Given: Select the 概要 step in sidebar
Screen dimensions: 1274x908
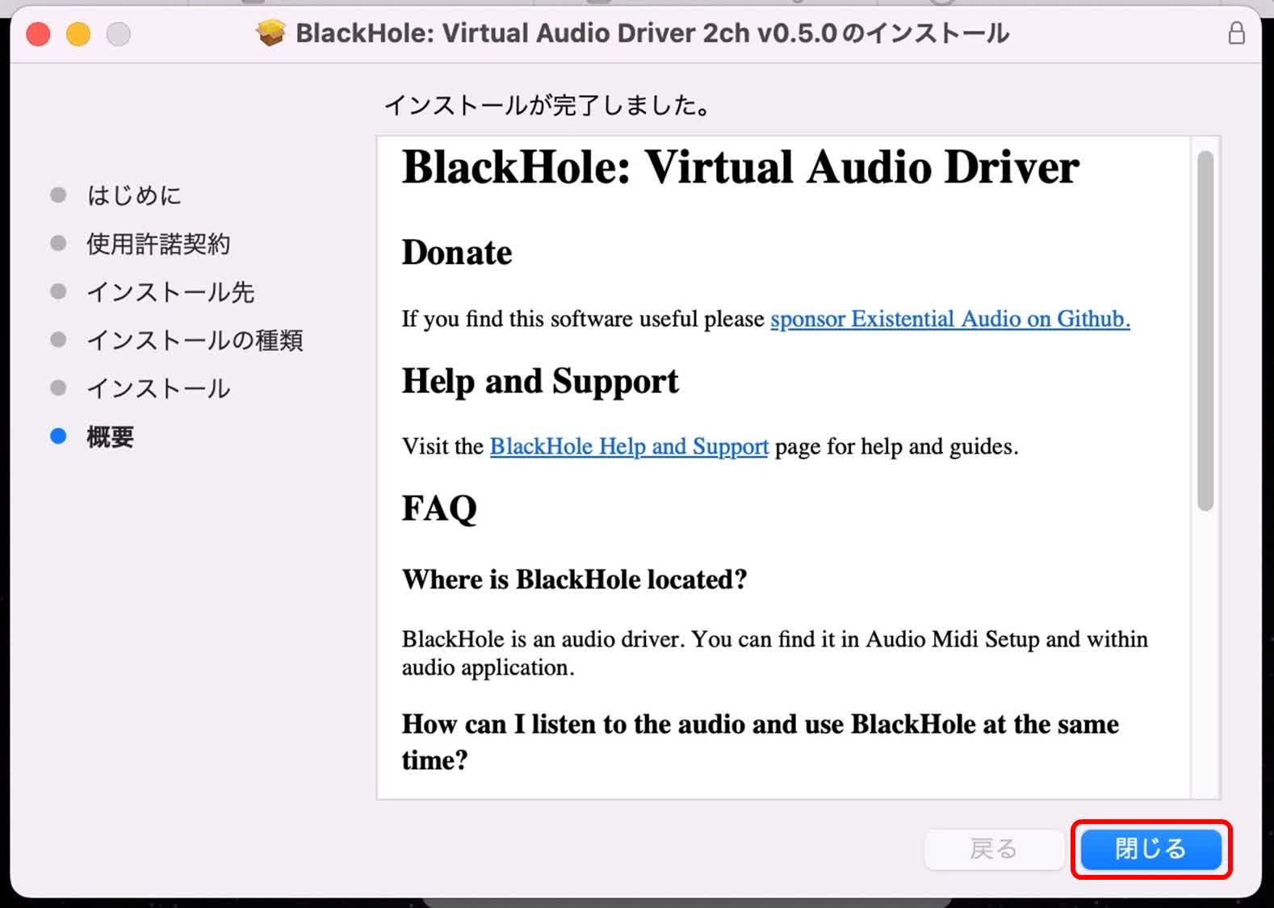Looking at the screenshot, I should [x=111, y=437].
